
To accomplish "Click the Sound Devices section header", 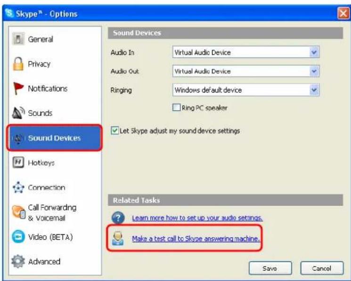I will pos(225,33).
